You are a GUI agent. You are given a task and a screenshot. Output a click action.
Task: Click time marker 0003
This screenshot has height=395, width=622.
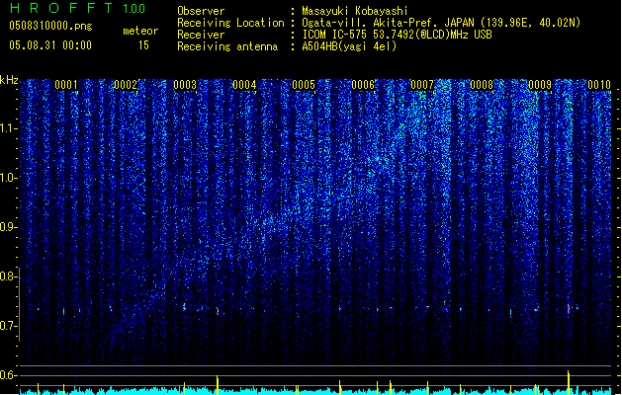pyautogui.click(x=185, y=85)
